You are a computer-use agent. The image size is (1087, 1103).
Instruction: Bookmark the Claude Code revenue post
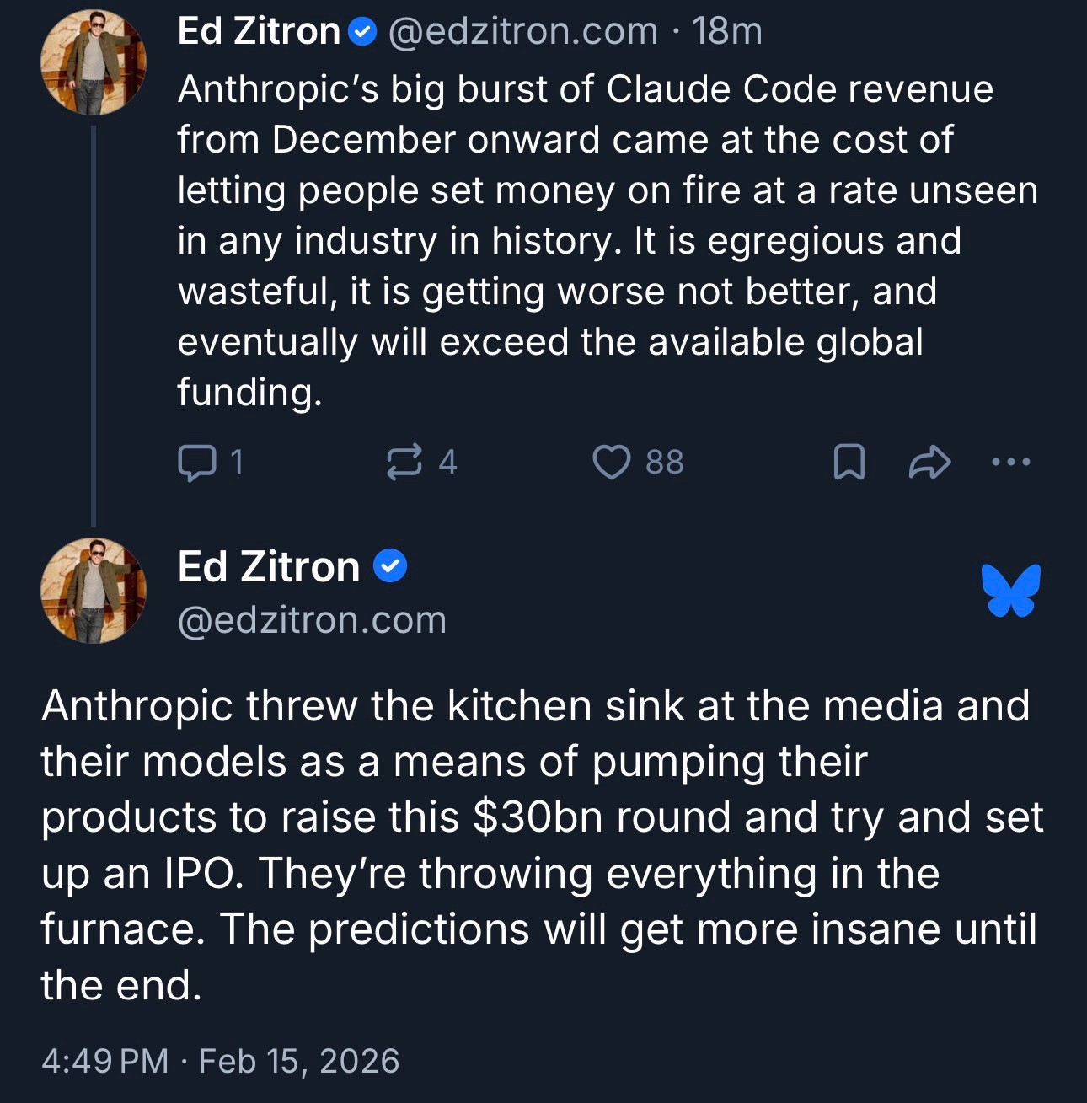tap(849, 463)
